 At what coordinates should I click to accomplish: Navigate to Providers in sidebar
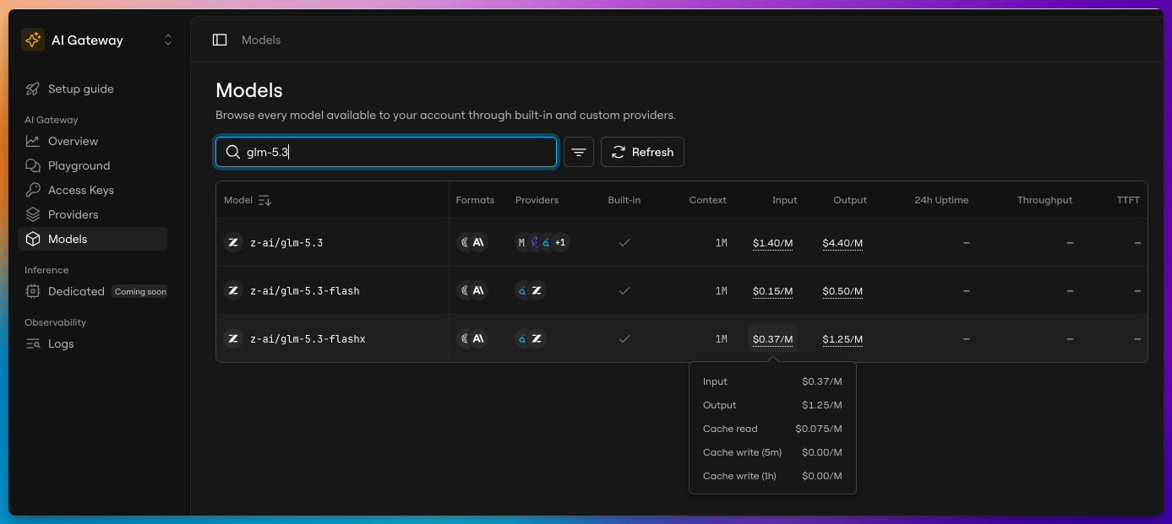(x=92, y=214)
